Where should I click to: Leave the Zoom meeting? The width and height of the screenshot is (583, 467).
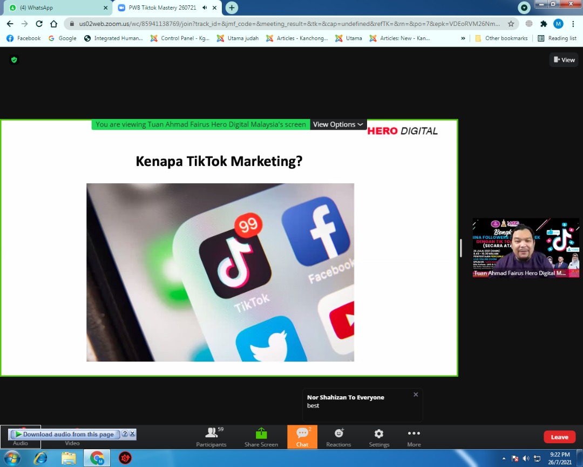click(x=559, y=437)
